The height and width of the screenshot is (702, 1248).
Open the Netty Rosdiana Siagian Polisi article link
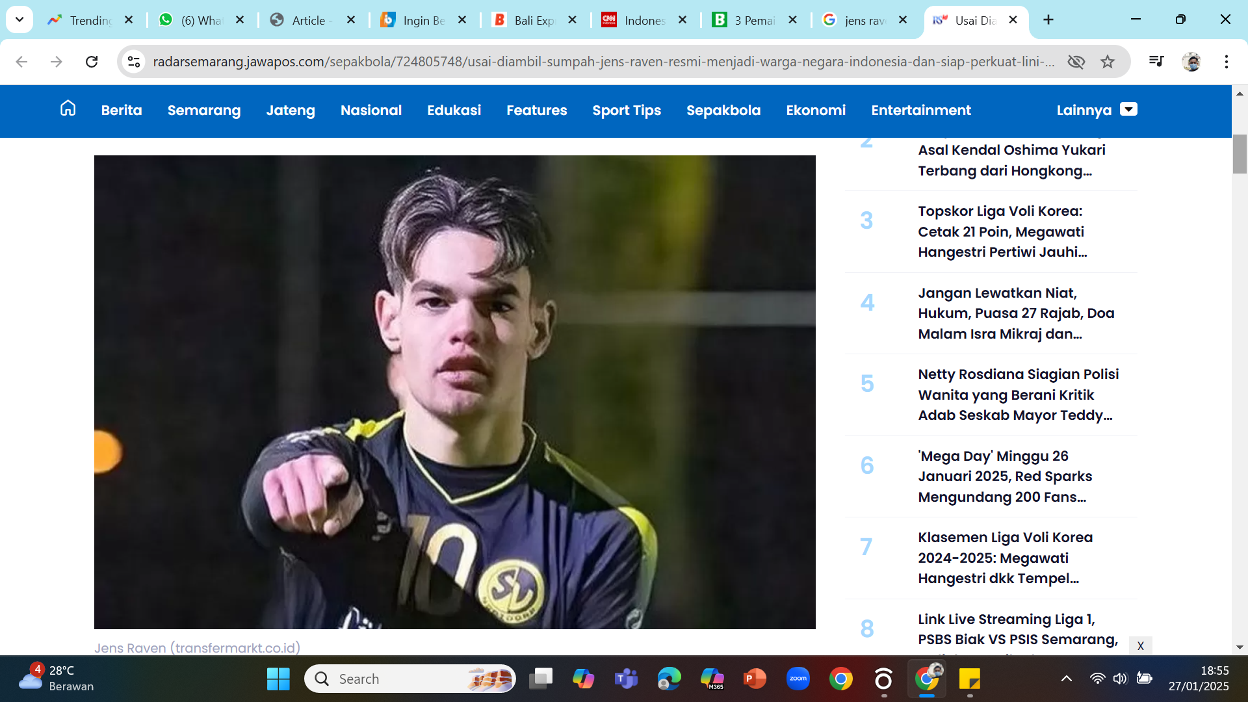click(1017, 395)
